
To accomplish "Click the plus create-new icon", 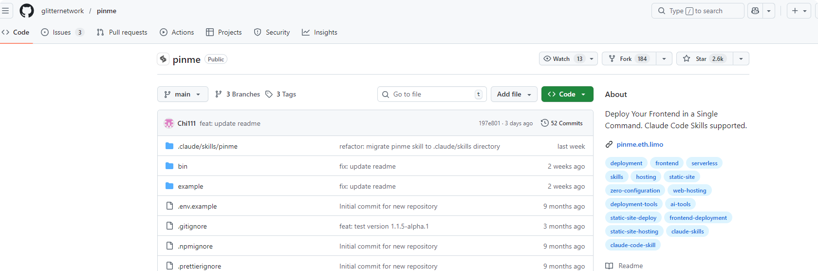I will point(795,11).
